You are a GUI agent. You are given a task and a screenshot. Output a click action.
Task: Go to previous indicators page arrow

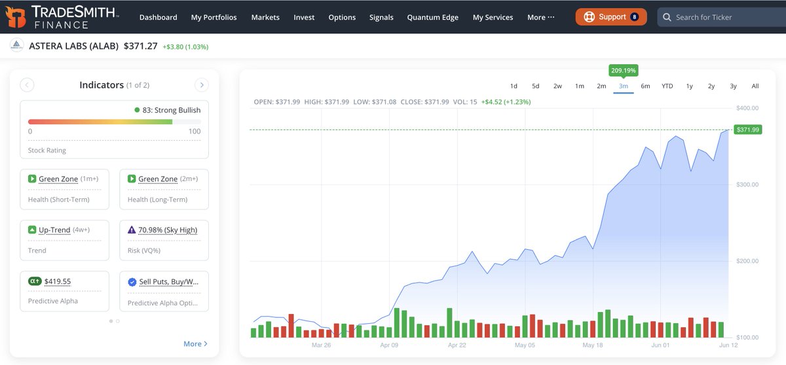(x=27, y=85)
